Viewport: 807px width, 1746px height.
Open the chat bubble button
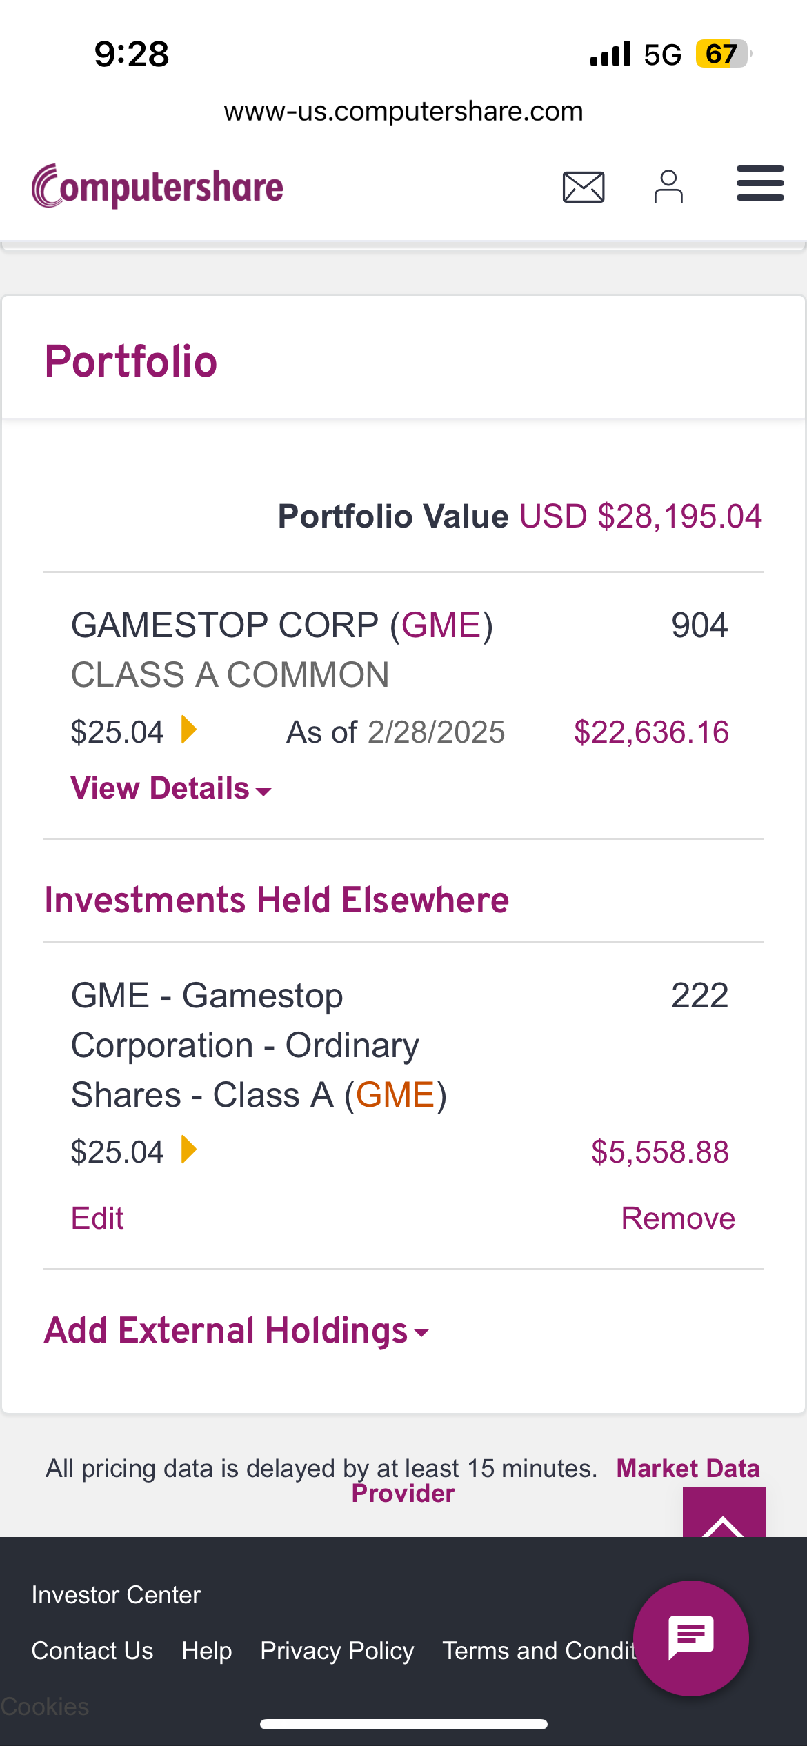[x=690, y=1638]
